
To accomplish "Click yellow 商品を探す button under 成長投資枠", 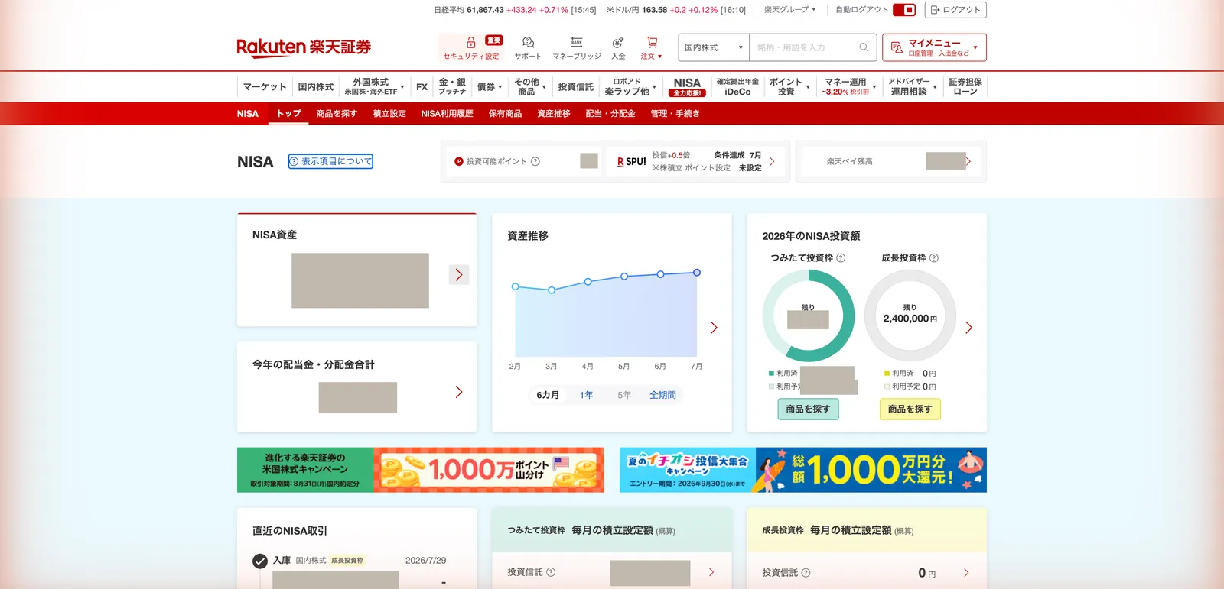I will tap(910, 409).
